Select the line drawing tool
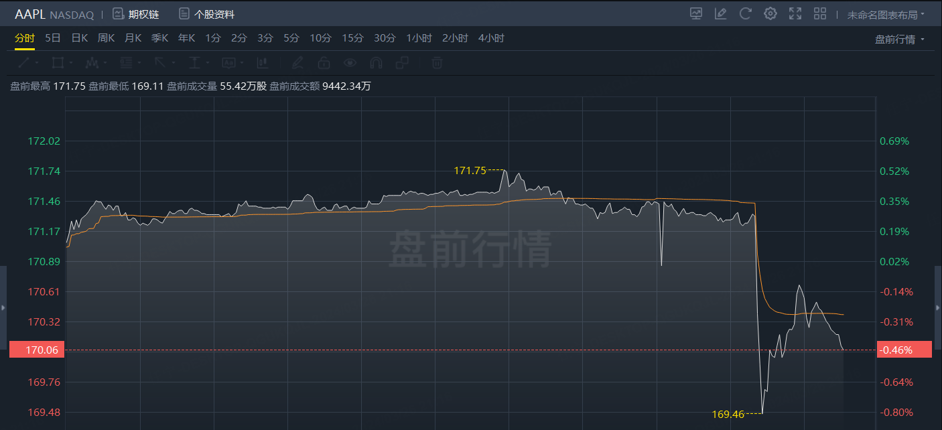This screenshot has width=942, height=430. tap(23, 63)
